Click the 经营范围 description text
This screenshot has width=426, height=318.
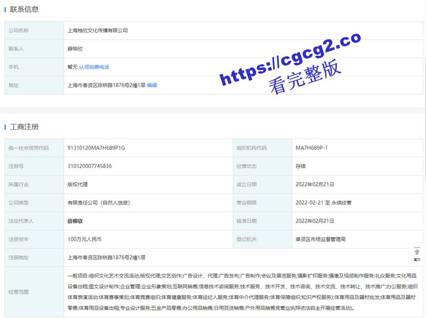click(242, 292)
